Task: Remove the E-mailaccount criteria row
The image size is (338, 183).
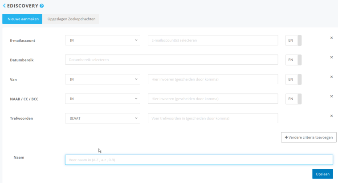Action: coord(331,38)
